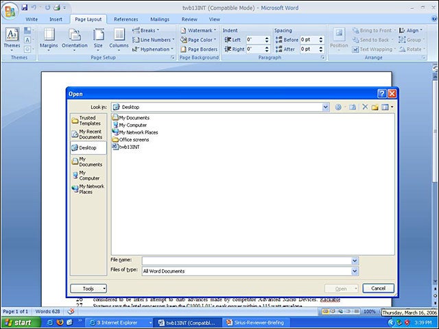Open Page Setup dialog launcher
The width and height of the screenshot is (439, 329).
pyautogui.click(x=173, y=58)
